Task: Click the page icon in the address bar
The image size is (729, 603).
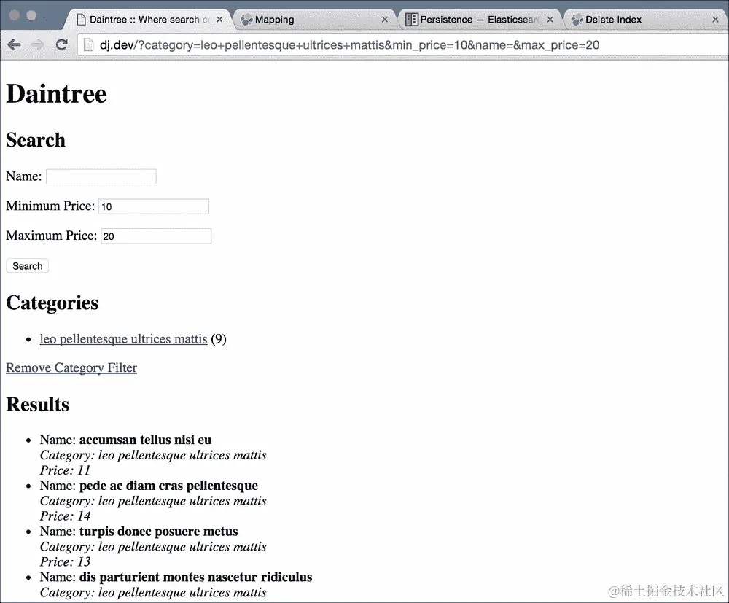Action: 88,44
